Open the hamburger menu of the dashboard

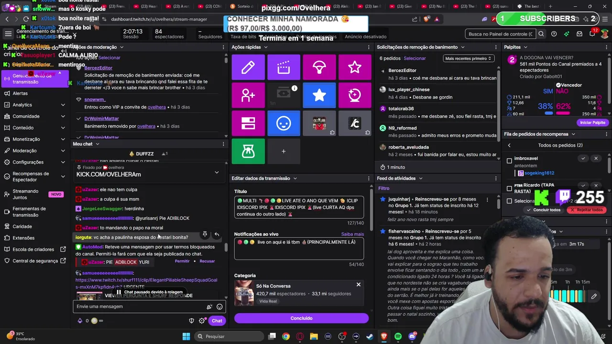(x=8, y=34)
